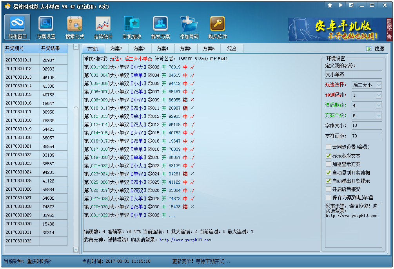Viewport: 394px width, 269px height.
Task: Open the www.yespk10.com purchase link
Action: point(185,240)
